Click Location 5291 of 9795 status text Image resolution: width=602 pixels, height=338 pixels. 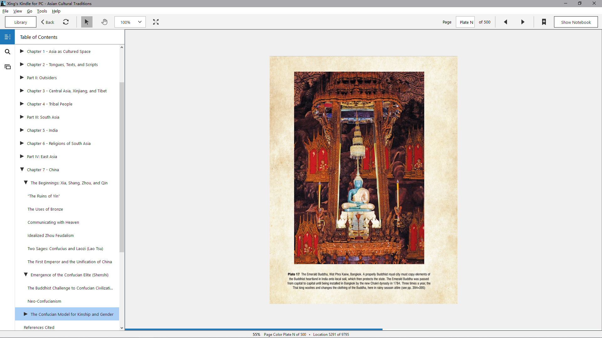point(331,335)
